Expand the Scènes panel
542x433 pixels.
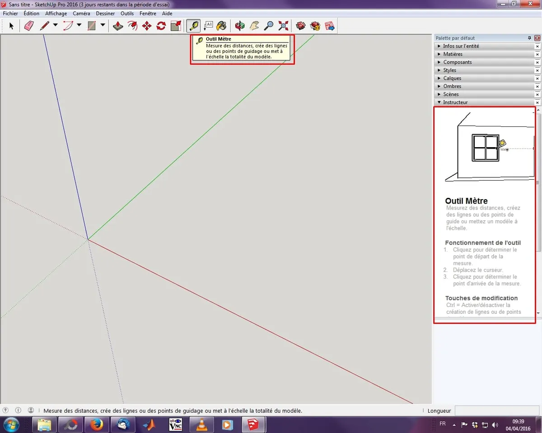tap(484, 94)
